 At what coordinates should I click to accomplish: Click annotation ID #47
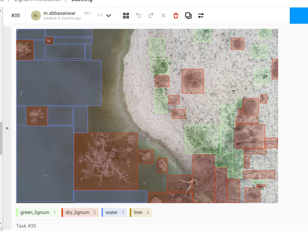[87, 13]
